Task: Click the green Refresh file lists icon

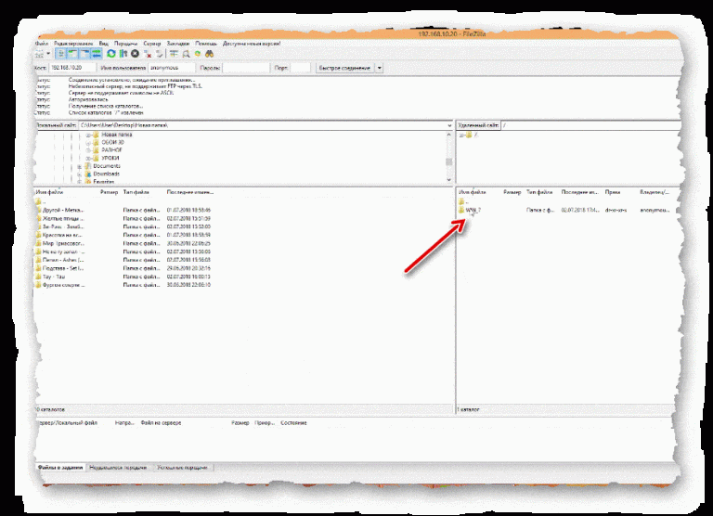Action: 111,55
